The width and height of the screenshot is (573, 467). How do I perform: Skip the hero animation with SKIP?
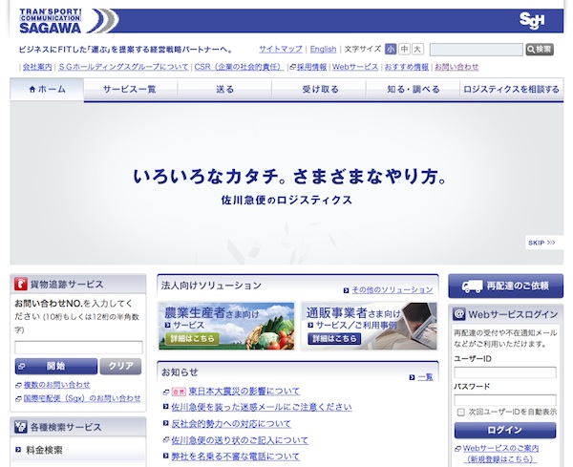[541, 243]
